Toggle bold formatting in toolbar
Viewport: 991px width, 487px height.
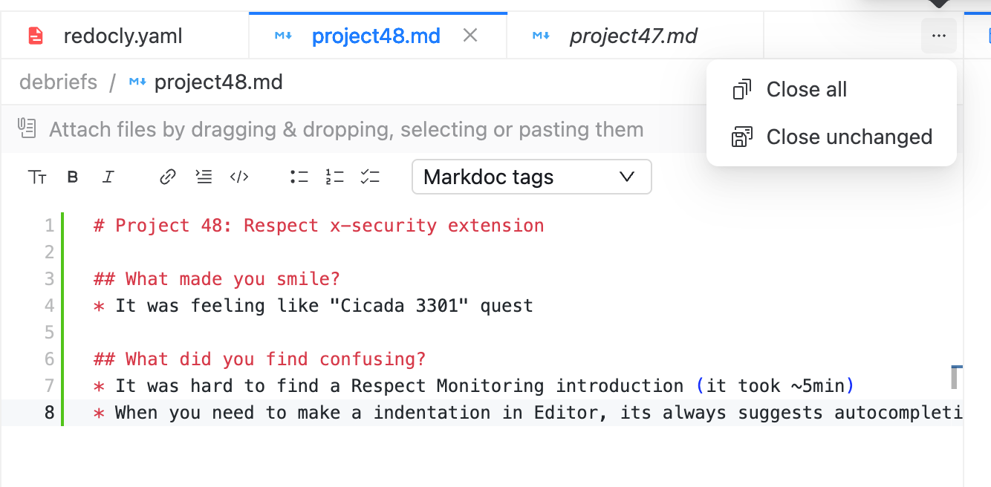tap(73, 177)
